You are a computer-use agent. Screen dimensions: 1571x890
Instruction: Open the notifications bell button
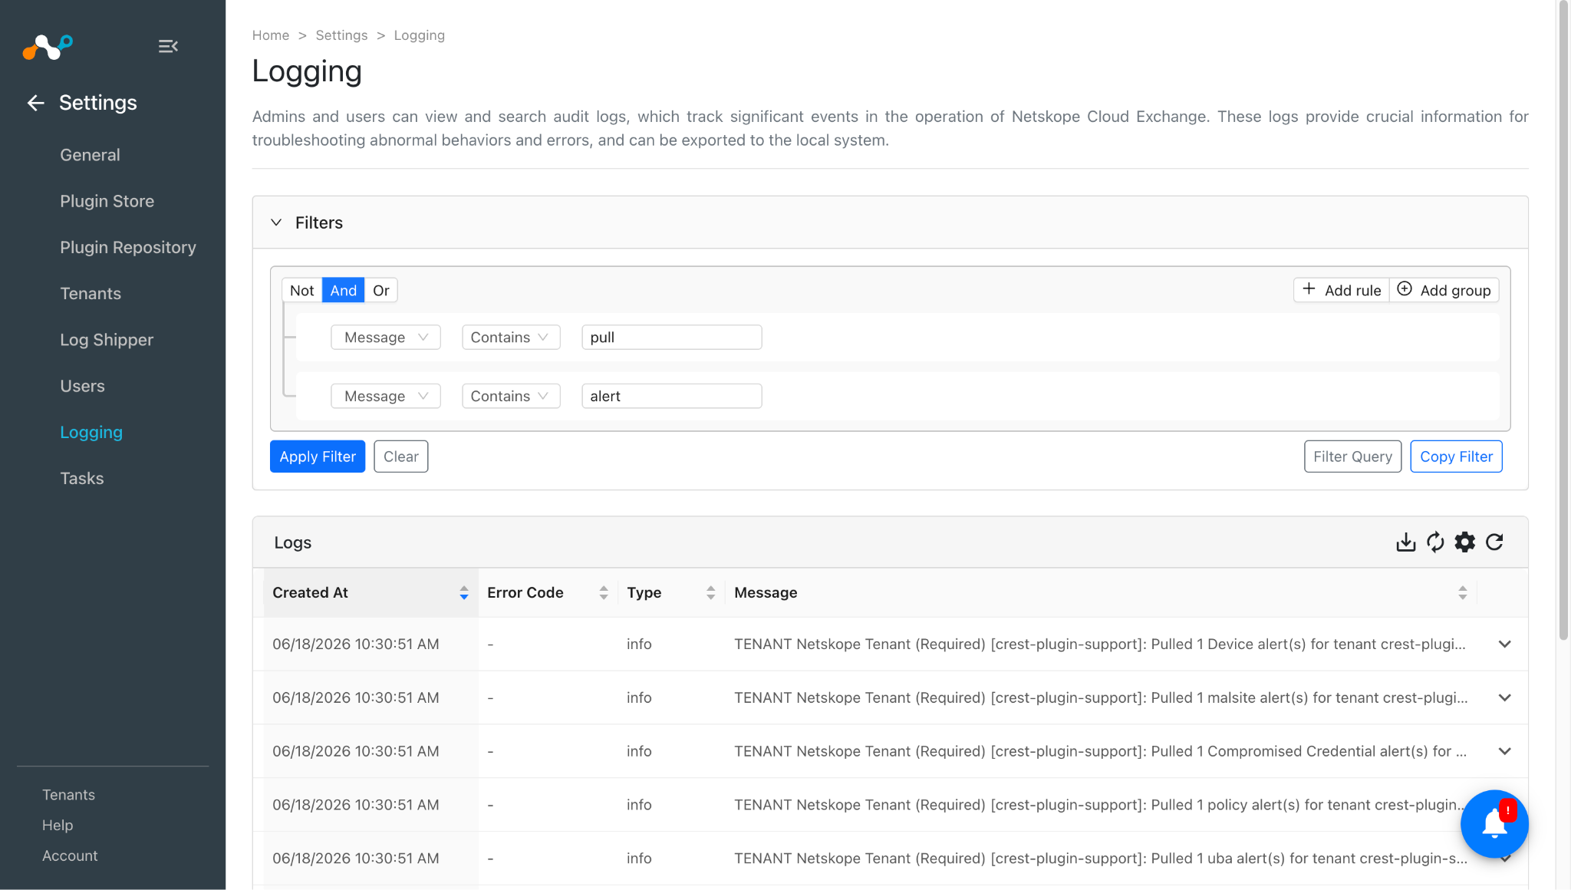pyautogui.click(x=1494, y=824)
